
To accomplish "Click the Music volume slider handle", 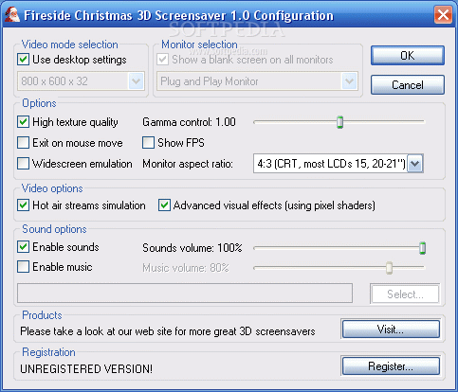I will tap(389, 268).
